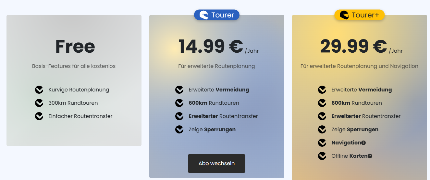
Task: Click checkmark icon beside Offline Karten
Action: (x=322, y=156)
